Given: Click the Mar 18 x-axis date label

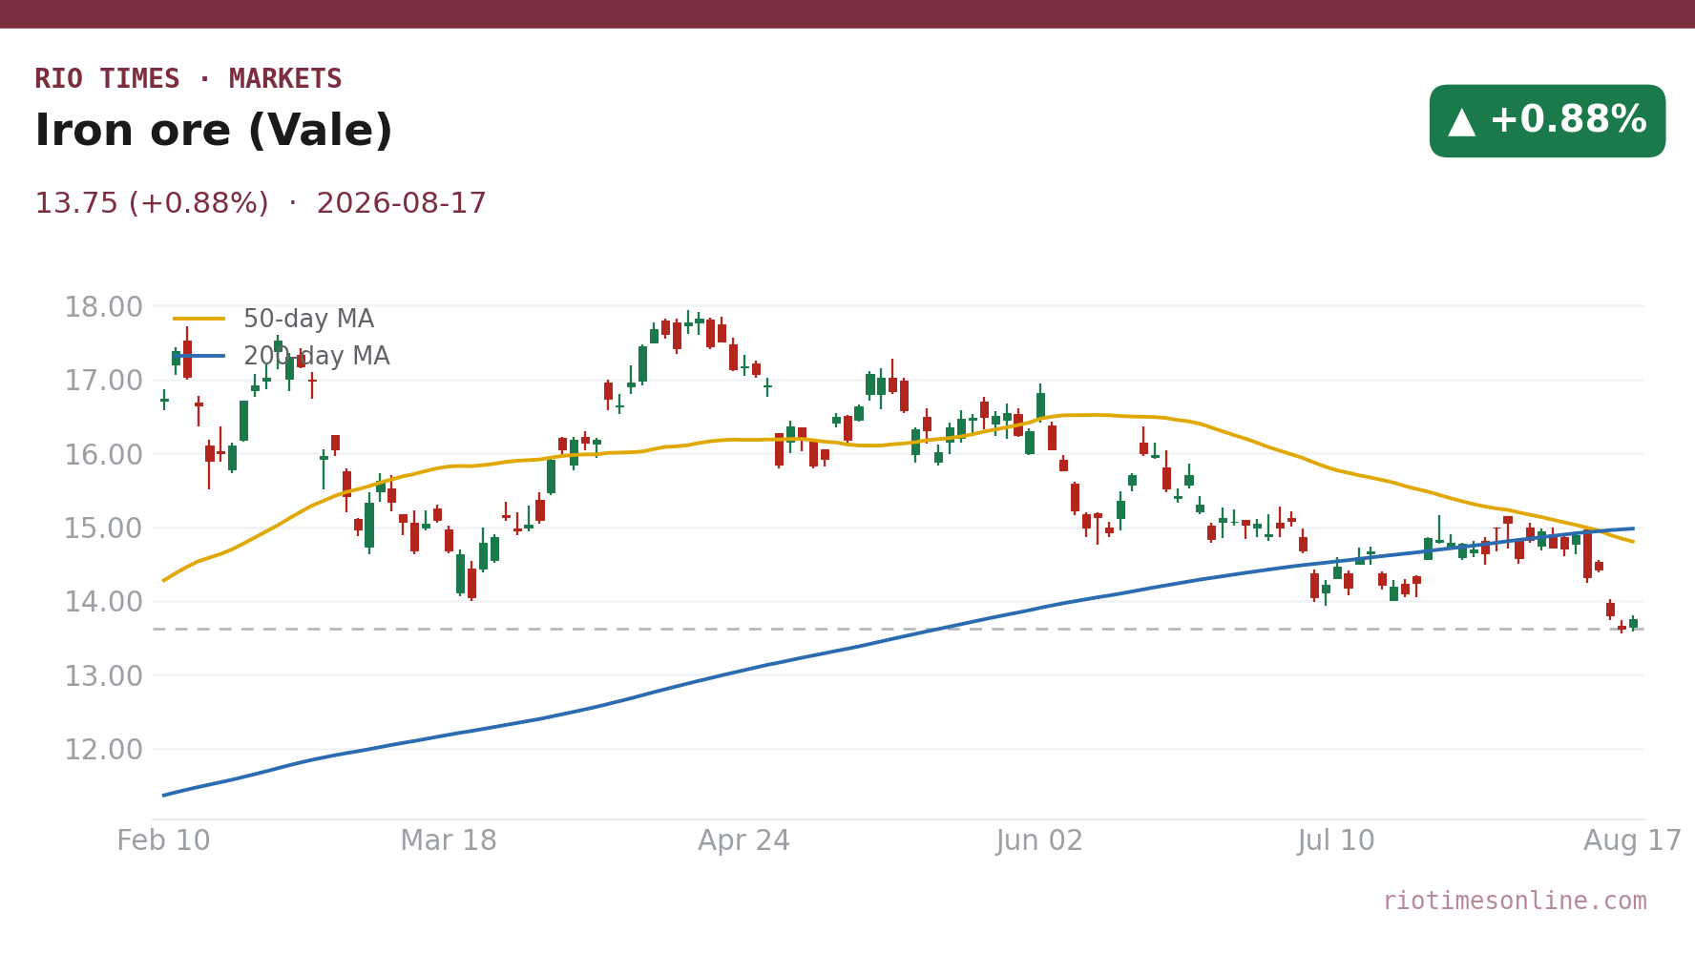Looking at the screenshot, I should (x=449, y=841).
